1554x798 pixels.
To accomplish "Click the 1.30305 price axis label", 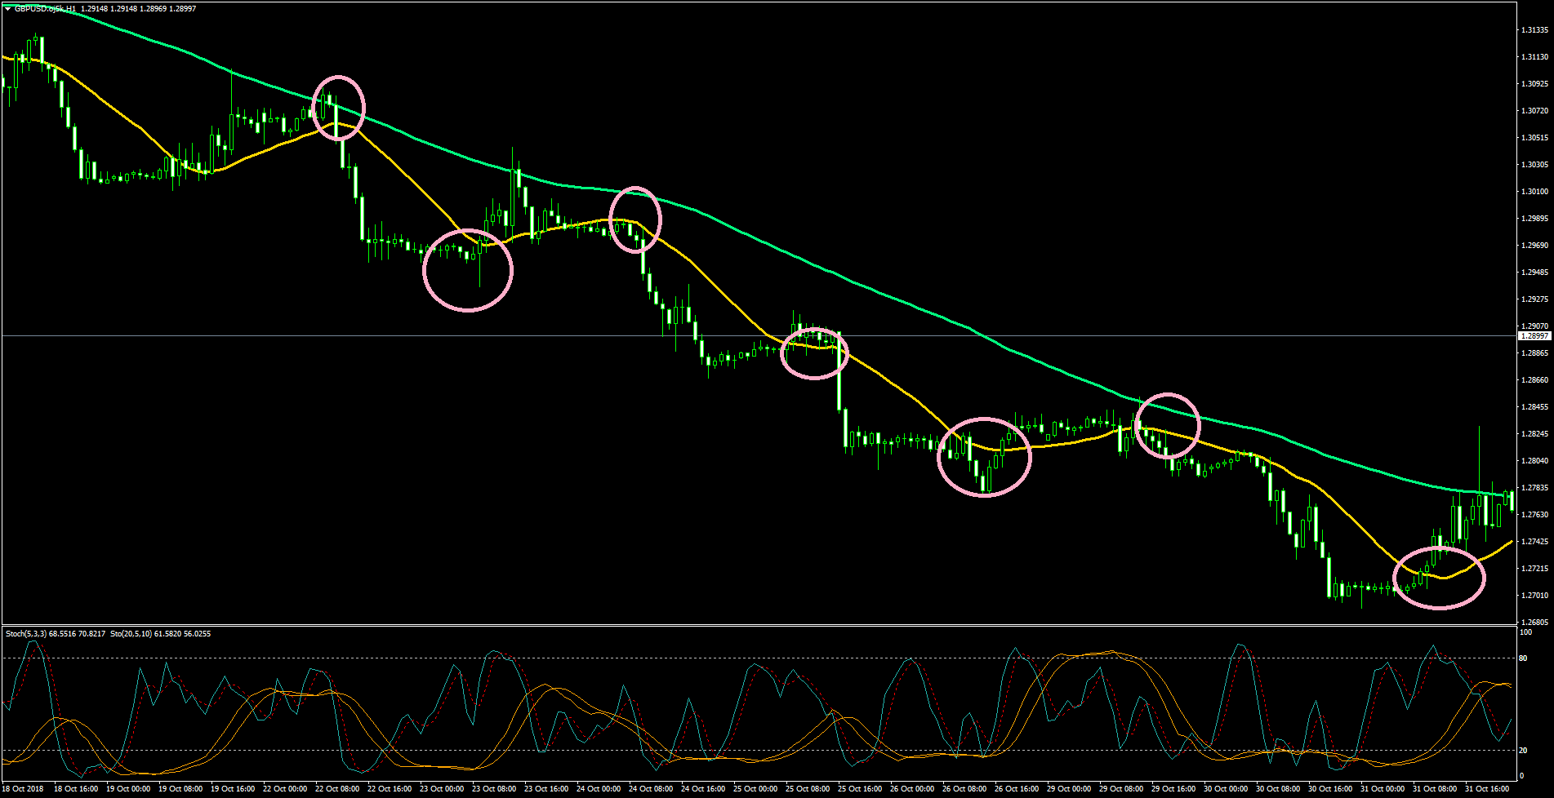I will coord(1534,165).
